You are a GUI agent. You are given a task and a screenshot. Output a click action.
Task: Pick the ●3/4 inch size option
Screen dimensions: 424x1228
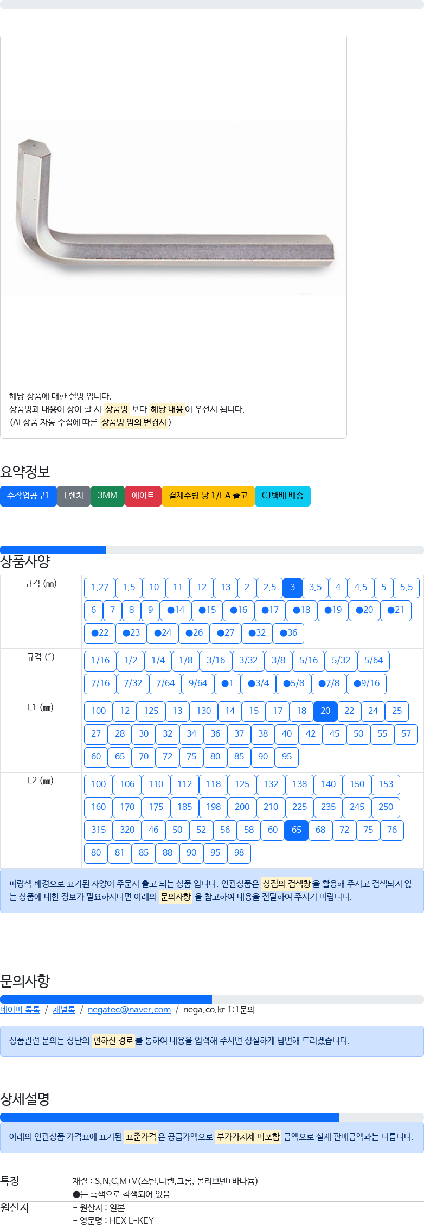[x=259, y=683]
